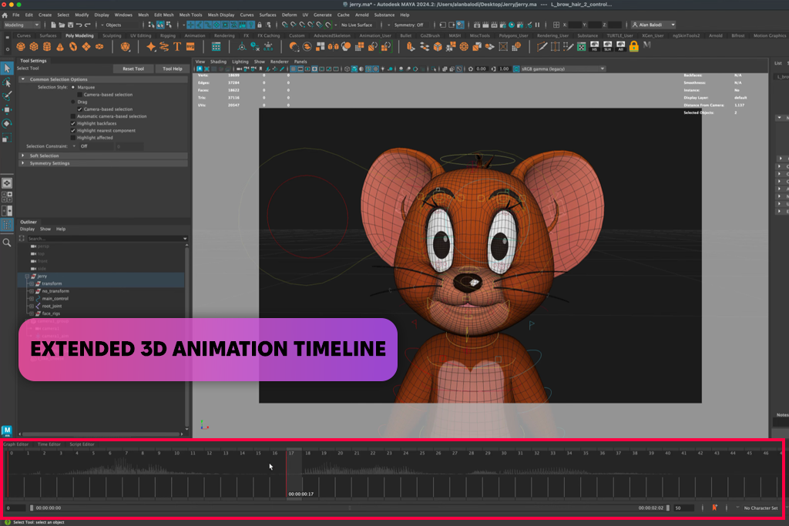Click the Undo arrow in status line
This screenshot has height=526, width=789.
click(79, 25)
